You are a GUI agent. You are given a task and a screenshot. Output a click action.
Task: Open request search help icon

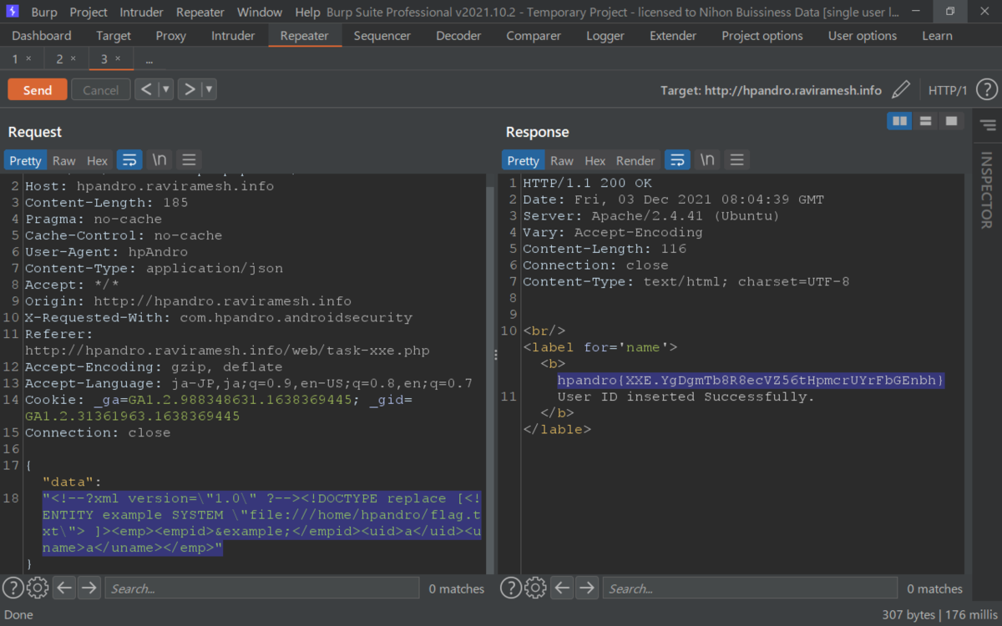click(x=13, y=588)
